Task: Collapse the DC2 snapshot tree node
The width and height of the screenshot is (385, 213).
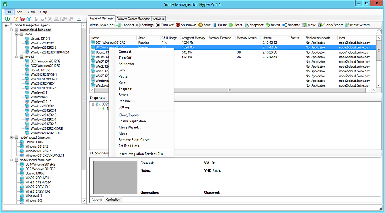Action: pyautogui.click(x=93, y=104)
